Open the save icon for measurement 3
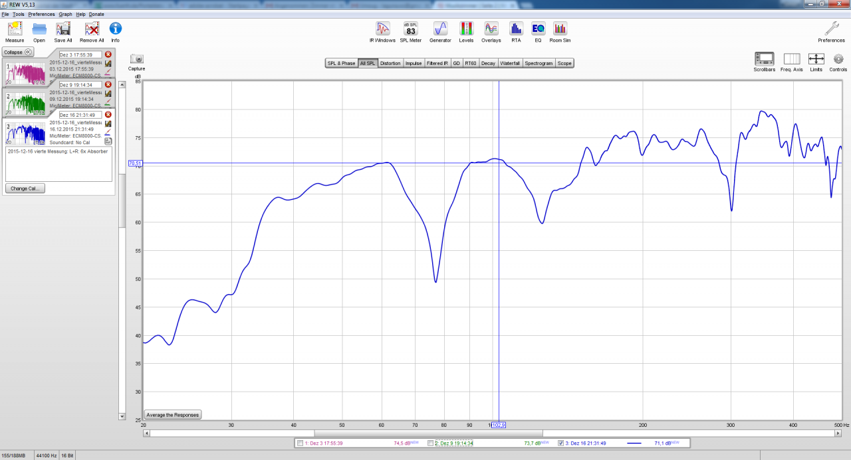The height and width of the screenshot is (460, 851). coord(108,123)
